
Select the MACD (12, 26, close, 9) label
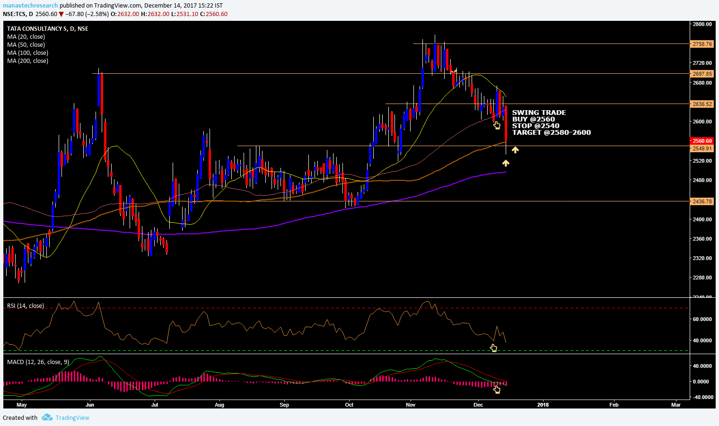pyautogui.click(x=38, y=362)
